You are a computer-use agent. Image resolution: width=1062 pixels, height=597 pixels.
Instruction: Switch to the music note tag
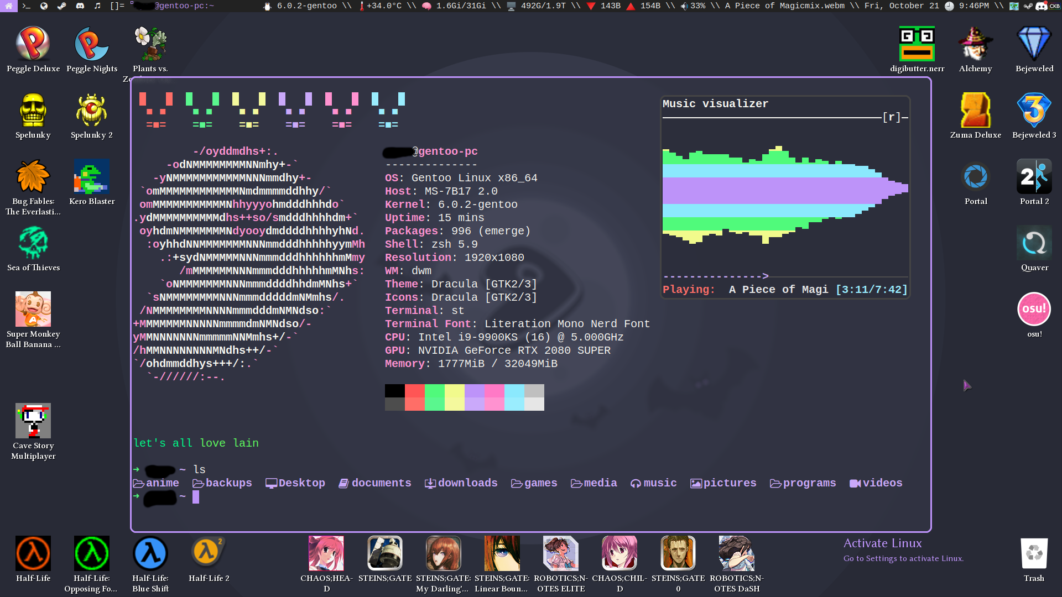coord(97,6)
